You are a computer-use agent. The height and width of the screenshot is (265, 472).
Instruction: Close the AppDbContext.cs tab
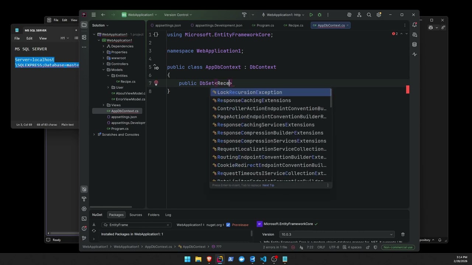347,25
